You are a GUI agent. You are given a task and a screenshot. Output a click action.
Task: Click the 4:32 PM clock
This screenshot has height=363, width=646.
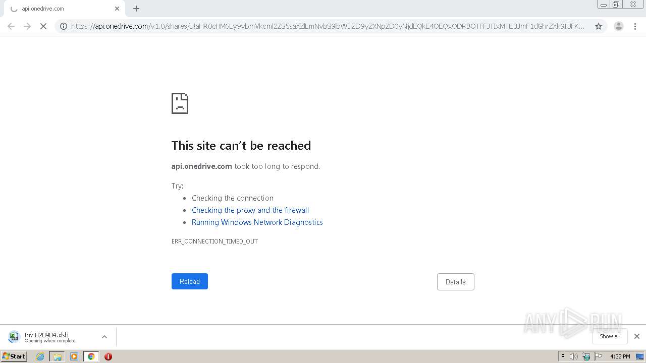click(620, 356)
